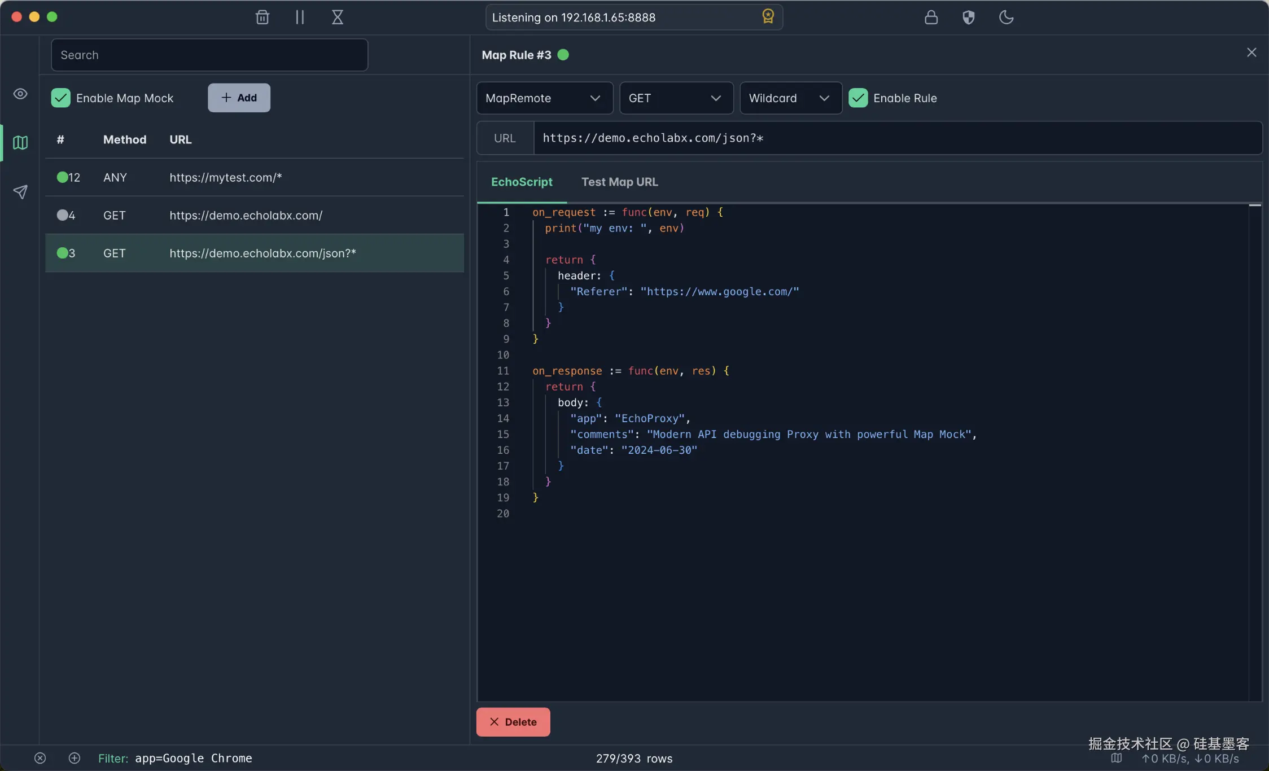
Task: Click the award badge icon in the address bar
Action: coord(768,16)
